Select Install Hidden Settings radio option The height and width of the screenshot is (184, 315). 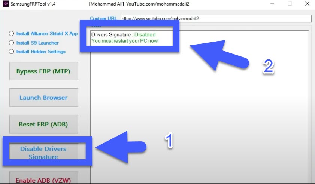tap(12, 52)
